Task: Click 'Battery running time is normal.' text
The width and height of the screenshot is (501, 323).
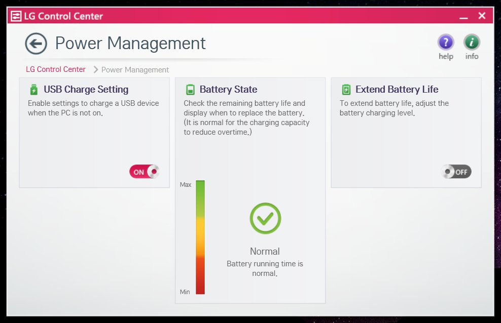Action: point(265,268)
